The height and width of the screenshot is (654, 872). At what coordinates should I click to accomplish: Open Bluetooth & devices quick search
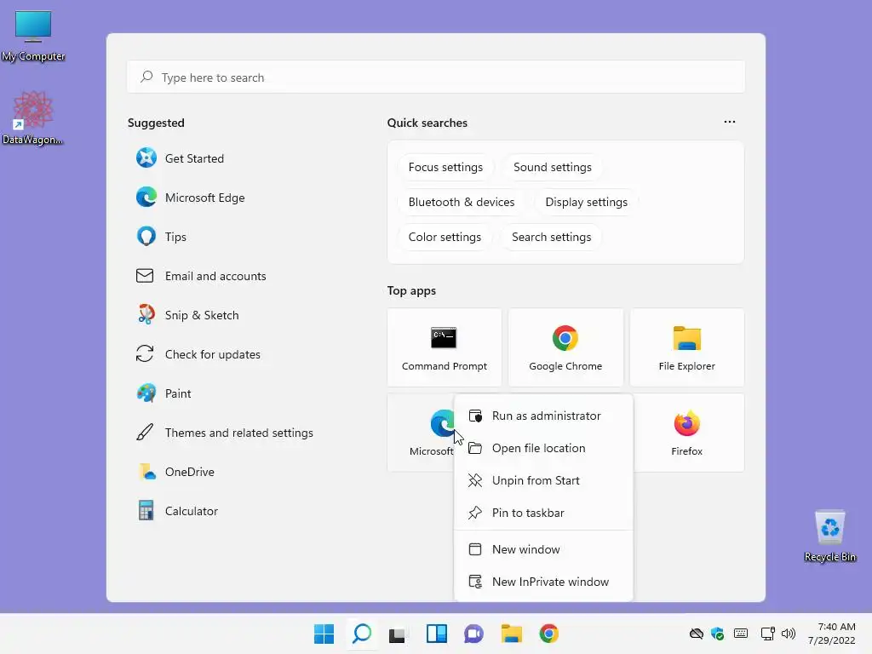(x=461, y=202)
